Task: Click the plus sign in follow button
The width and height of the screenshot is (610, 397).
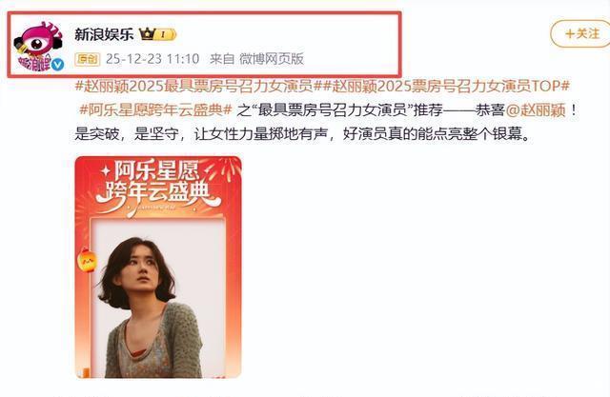Action: point(570,34)
